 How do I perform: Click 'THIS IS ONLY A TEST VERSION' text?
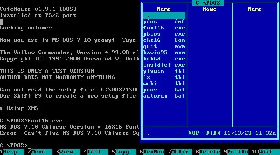(47, 71)
